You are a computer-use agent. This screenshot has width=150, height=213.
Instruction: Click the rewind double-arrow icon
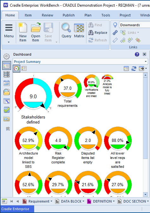[17, 201]
